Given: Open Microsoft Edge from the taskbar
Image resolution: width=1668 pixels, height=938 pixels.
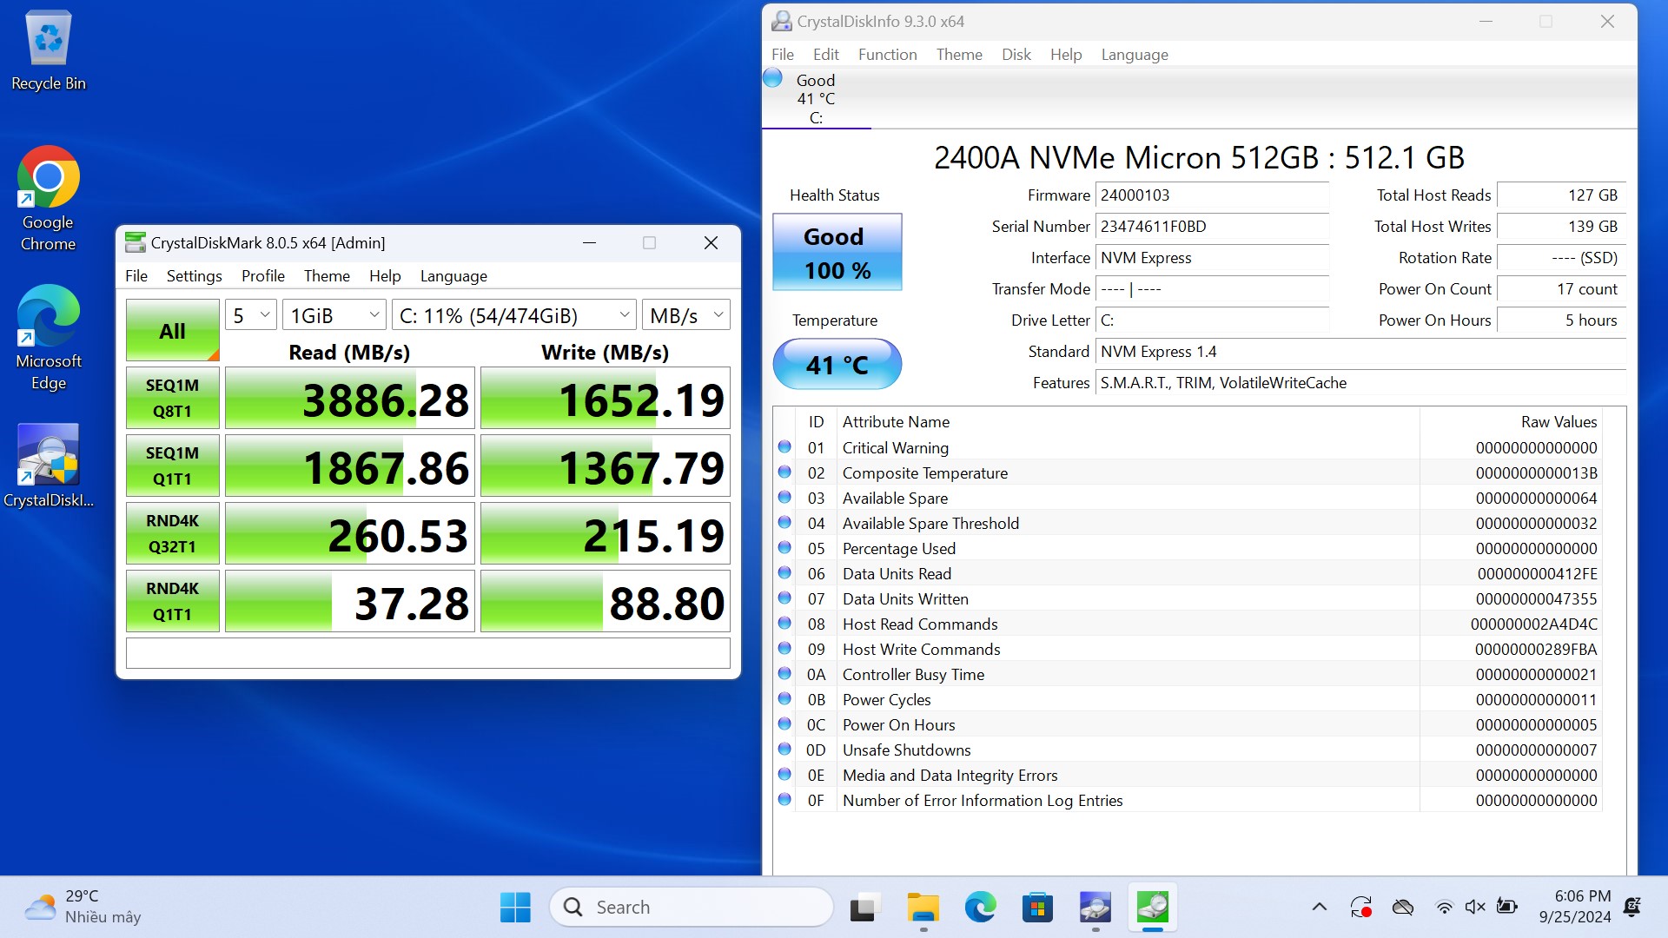Looking at the screenshot, I should coord(980,908).
